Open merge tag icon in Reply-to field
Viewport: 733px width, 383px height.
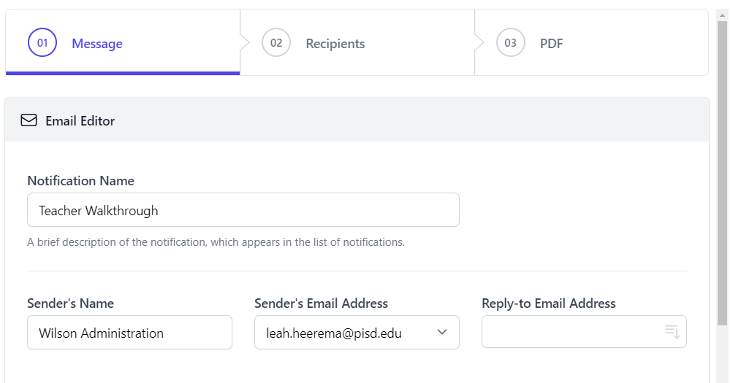coord(672,332)
